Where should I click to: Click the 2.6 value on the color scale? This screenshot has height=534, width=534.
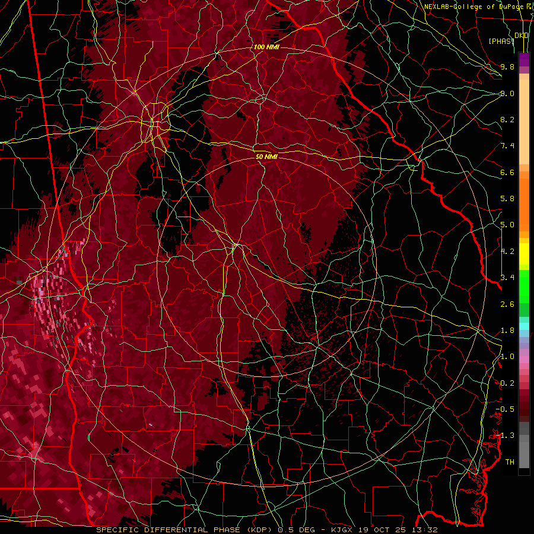click(507, 304)
